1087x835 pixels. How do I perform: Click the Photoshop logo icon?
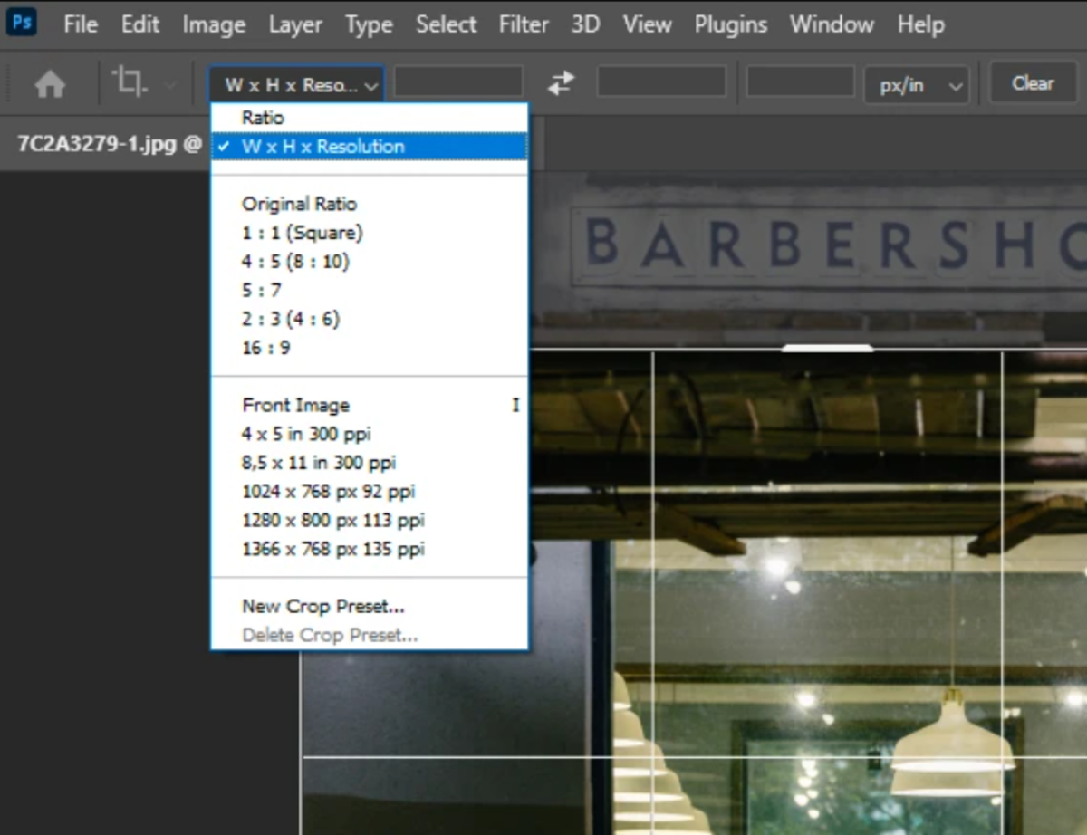click(22, 22)
